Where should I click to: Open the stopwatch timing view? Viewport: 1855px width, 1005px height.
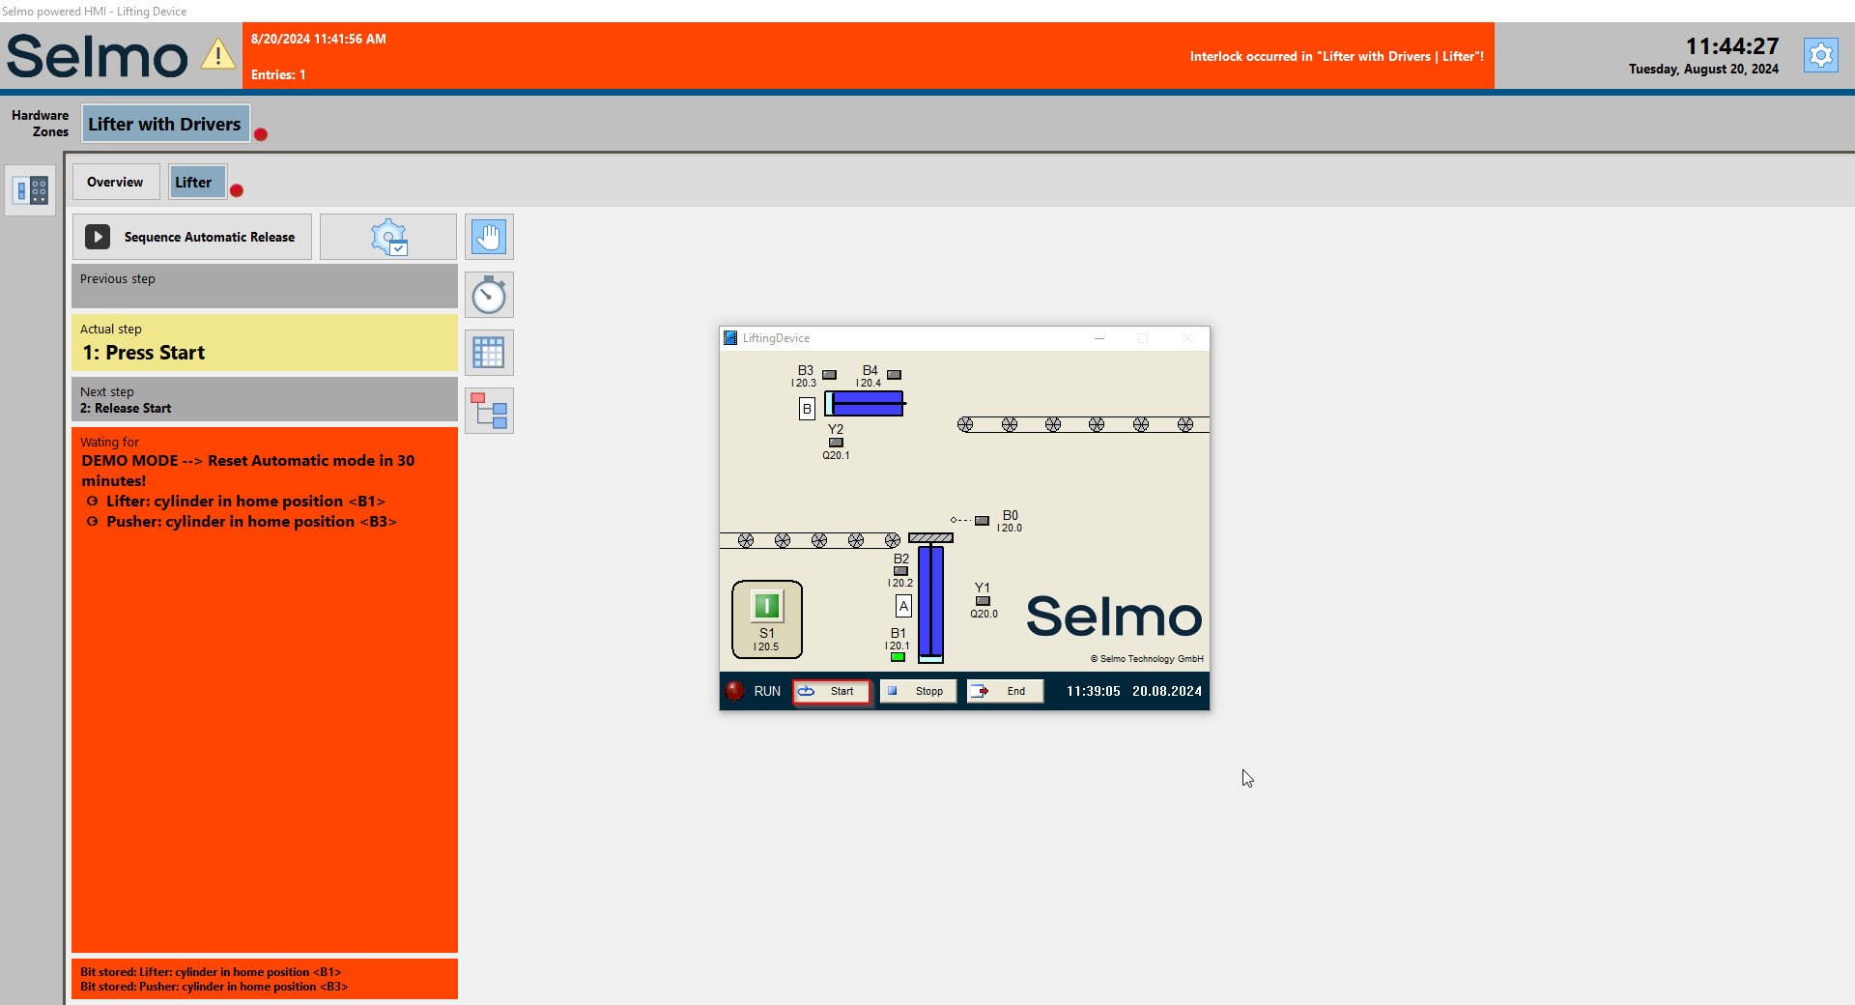489,295
